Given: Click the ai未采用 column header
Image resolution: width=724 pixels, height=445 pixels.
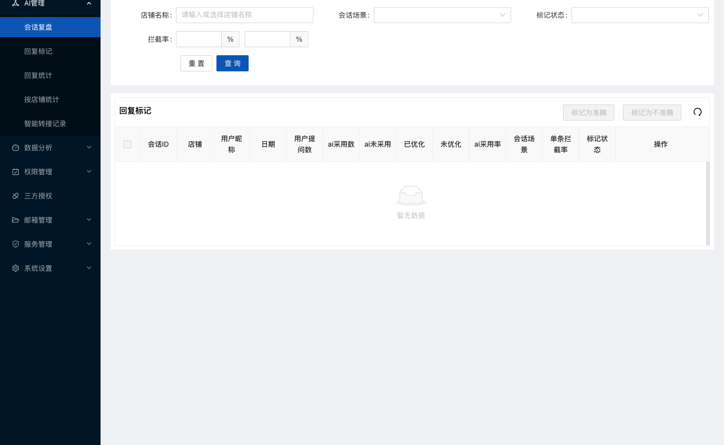Looking at the screenshot, I should point(378,144).
